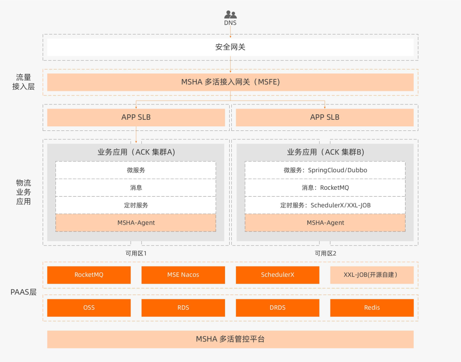Viewport: 461px width, 362px height.
Task: Select the Redis block
Action: pos(372,308)
